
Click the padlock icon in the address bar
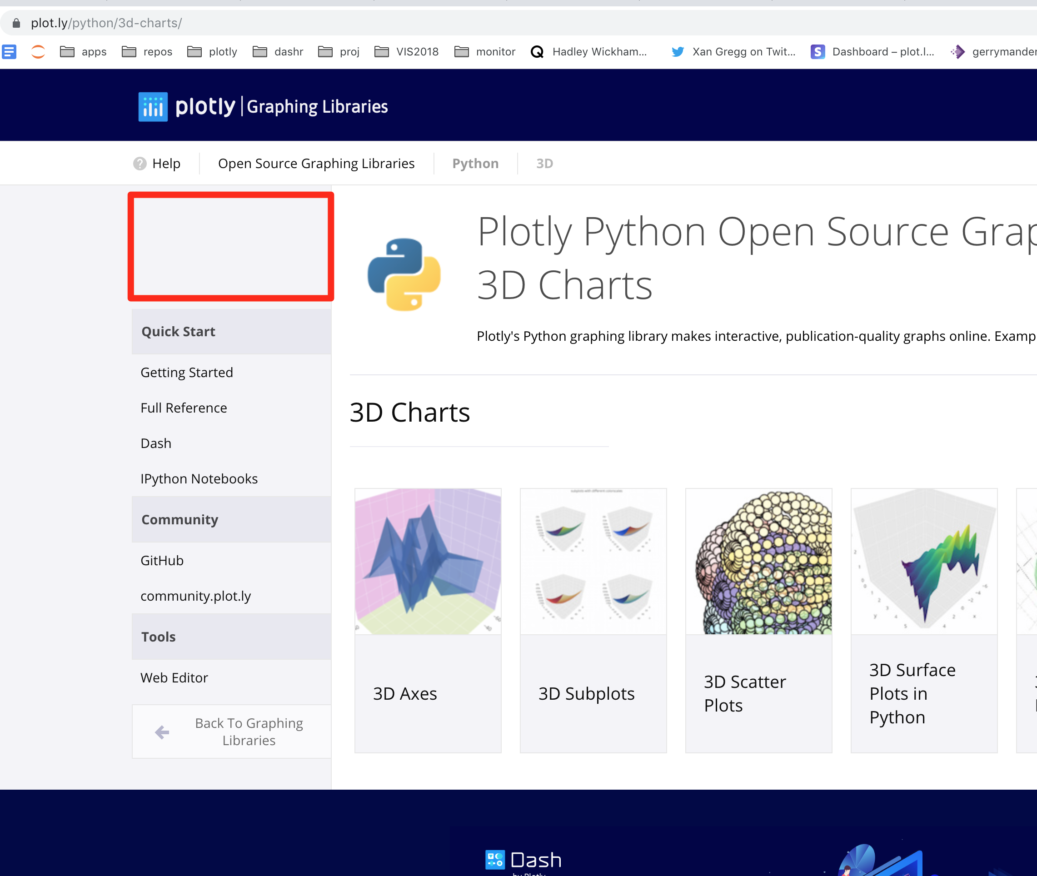point(16,23)
